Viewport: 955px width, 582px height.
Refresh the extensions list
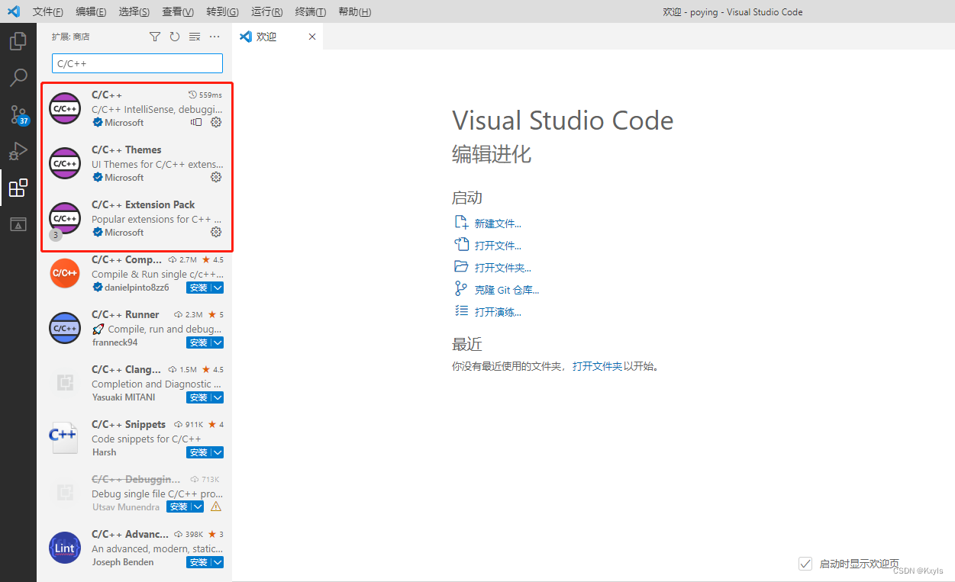[x=175, y=37]
